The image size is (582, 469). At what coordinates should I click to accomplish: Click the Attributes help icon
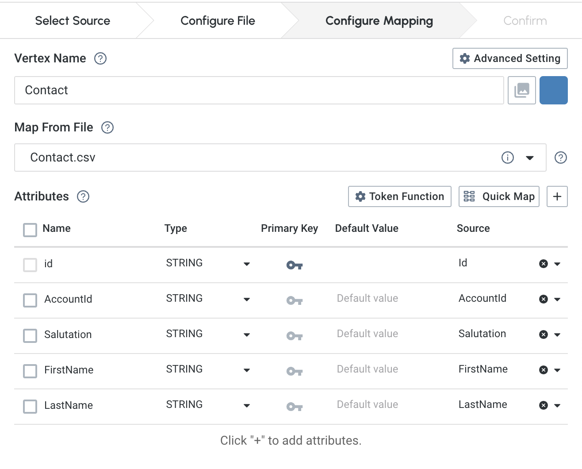coord(83,196)
